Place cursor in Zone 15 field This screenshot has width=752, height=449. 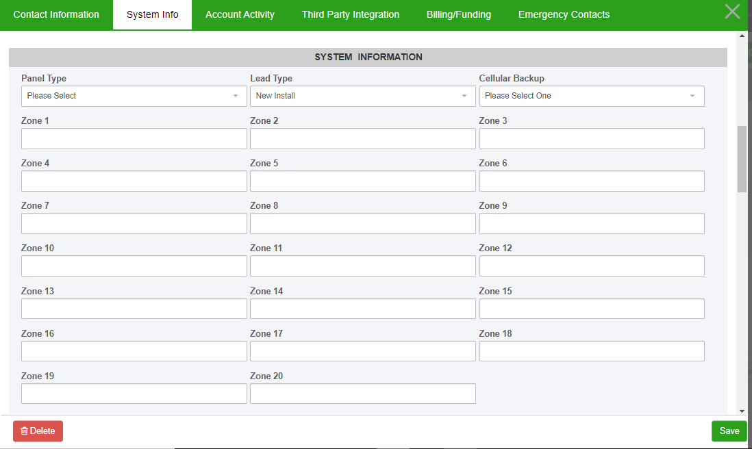(x=592, y=309)
